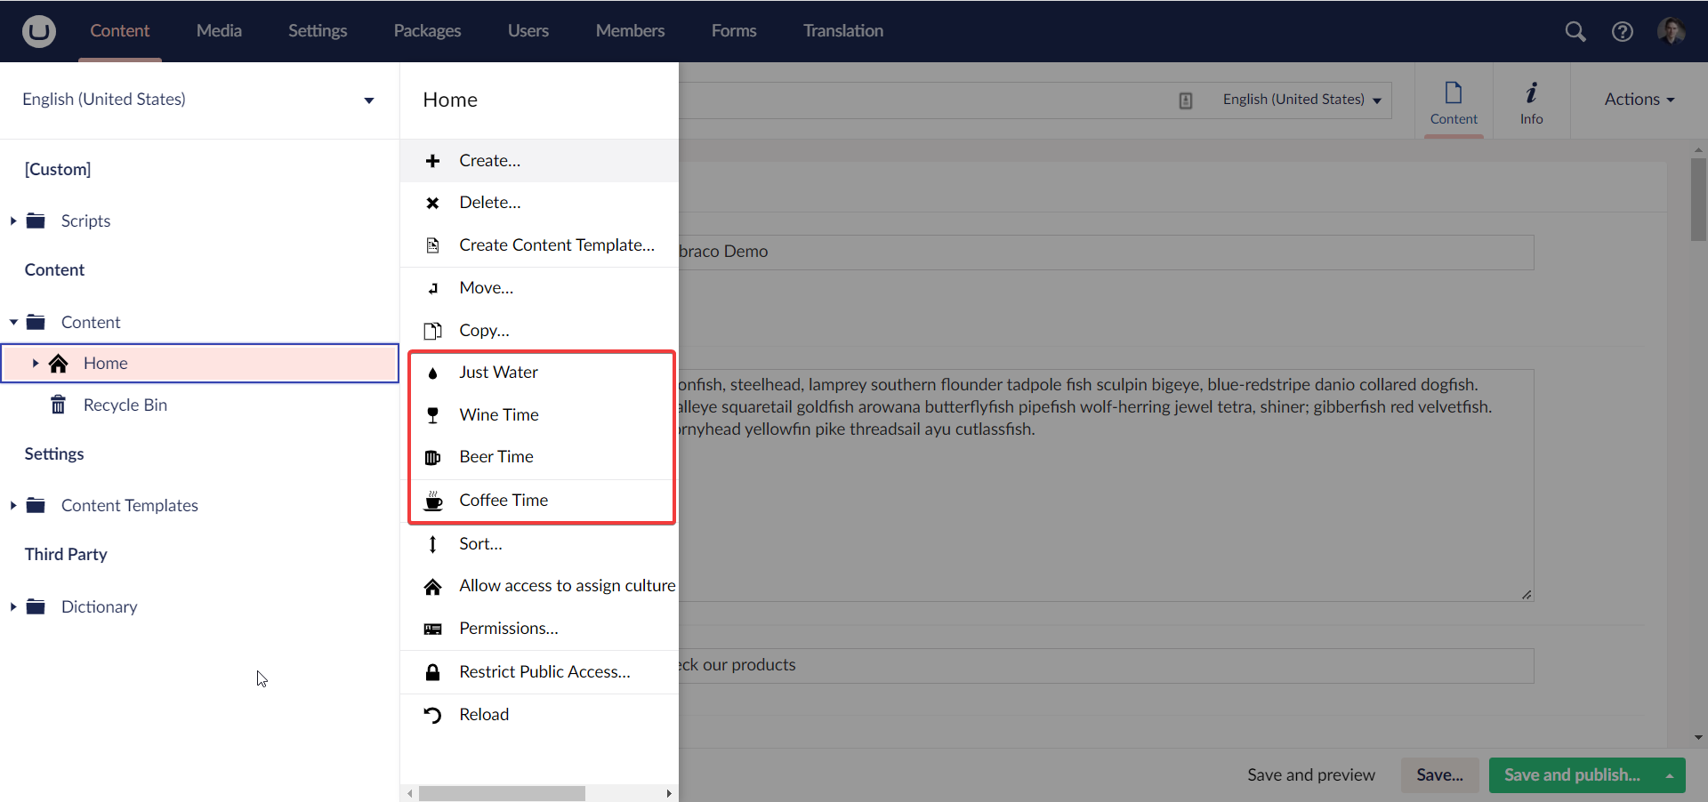Viewport: 1708px width, 802px height.
Task: Open the Users section
Action: tap(528, 31)
